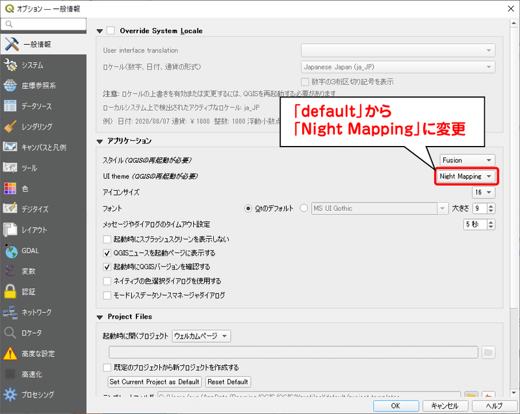Open the レンダリング paintbrush icon
Viewport: 520px width, 414px height.
click(x=10, y=127)
